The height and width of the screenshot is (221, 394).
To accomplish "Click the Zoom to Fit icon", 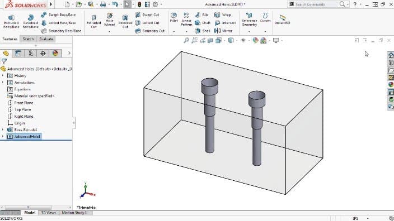I will (x=186, y=40).
